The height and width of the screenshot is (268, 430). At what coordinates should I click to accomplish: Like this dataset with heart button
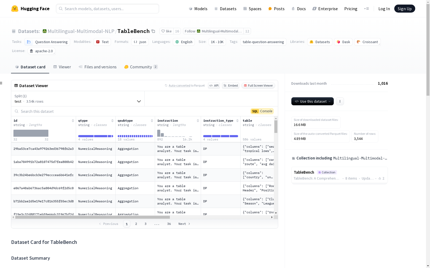[x=166, y=31]
